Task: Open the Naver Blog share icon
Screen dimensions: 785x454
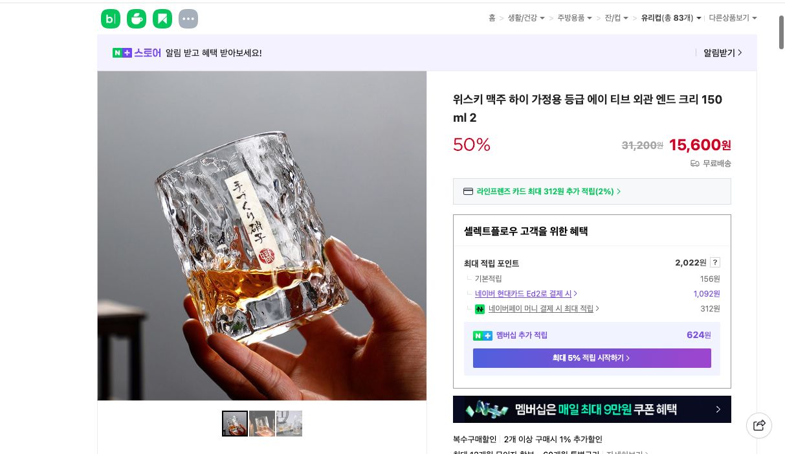Action: coord(111,19)
